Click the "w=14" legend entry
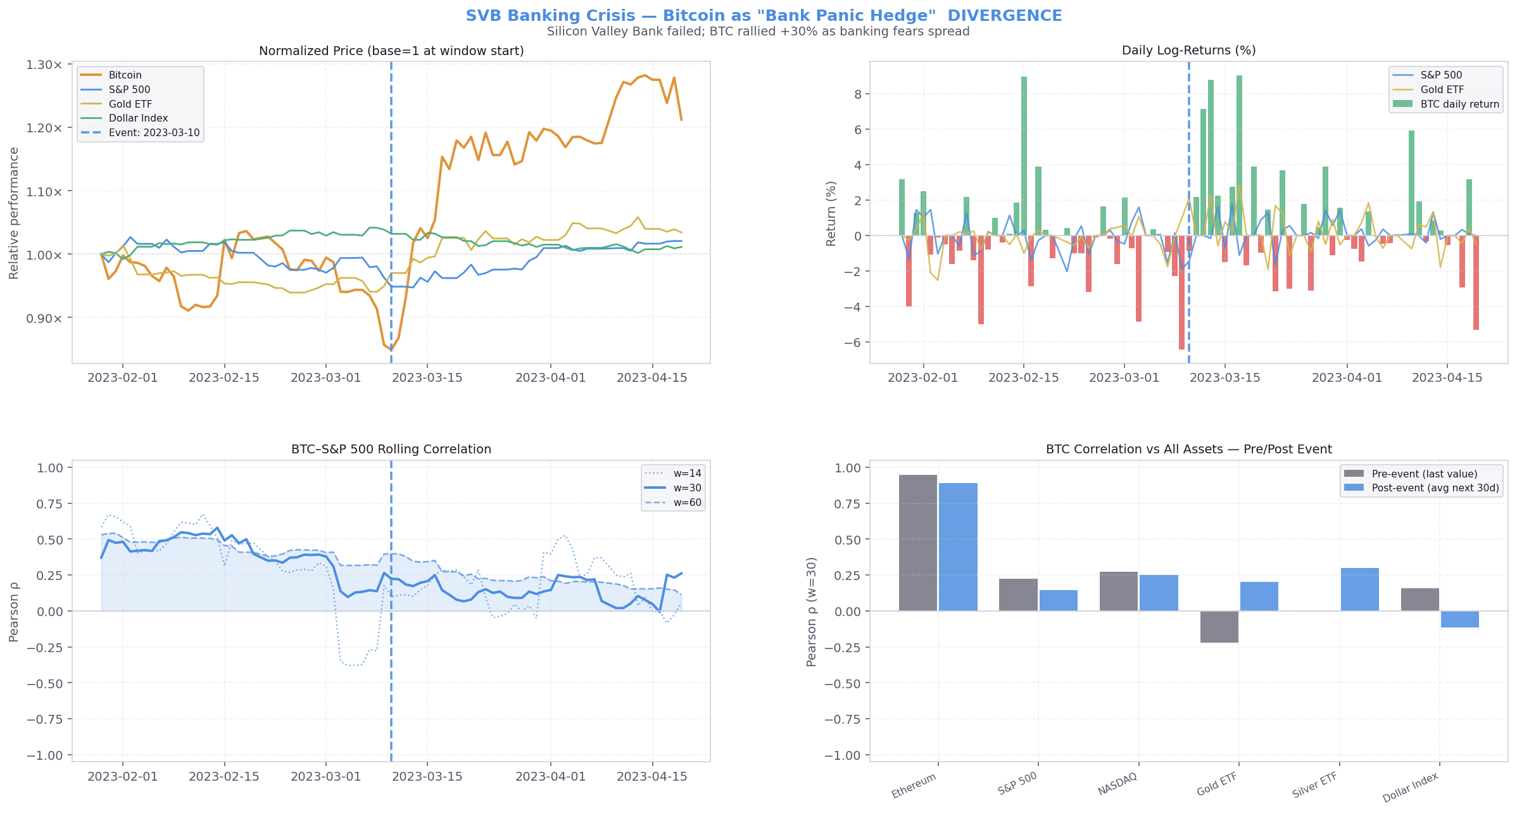The image size is (1517, 813). 688,474
